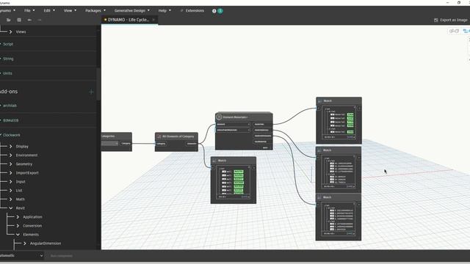
Task: Click first green element ID in lower Watch node
Action: (x=239, y=172)
